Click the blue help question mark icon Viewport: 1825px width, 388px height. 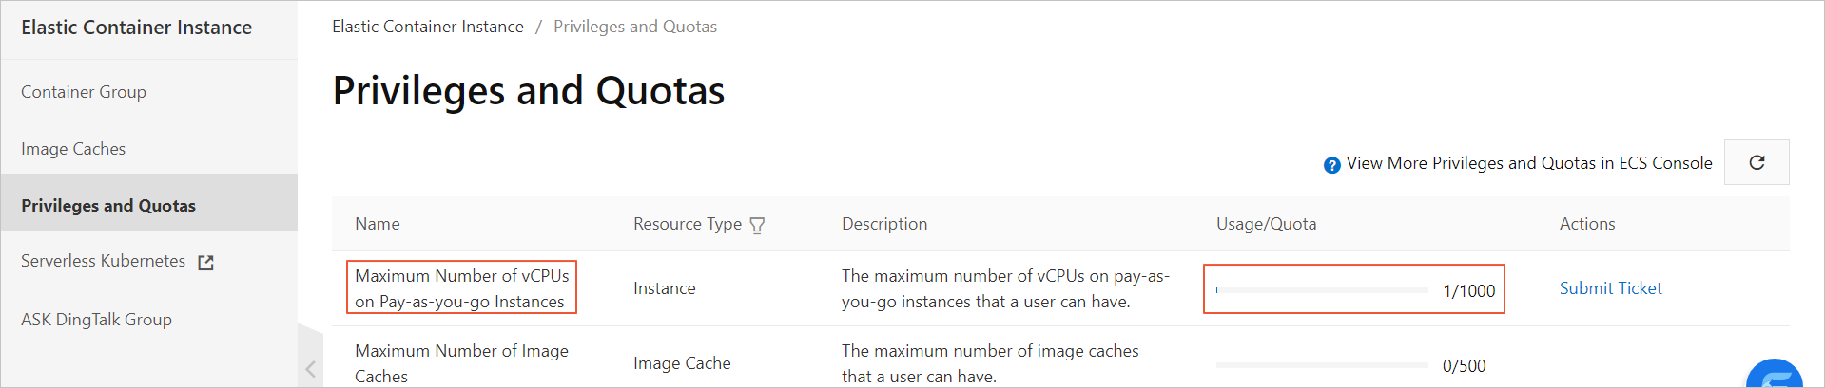[x=1332, y=165]
